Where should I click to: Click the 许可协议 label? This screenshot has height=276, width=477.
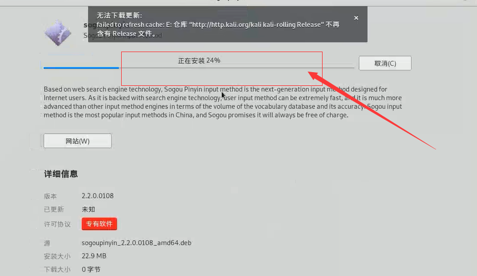pos(57,224)
